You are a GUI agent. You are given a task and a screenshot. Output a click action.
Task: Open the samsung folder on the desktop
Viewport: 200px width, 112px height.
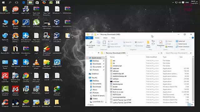[57, 103]
